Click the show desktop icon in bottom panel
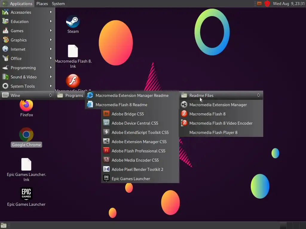The image size is (306, 229). pos(4,225)
